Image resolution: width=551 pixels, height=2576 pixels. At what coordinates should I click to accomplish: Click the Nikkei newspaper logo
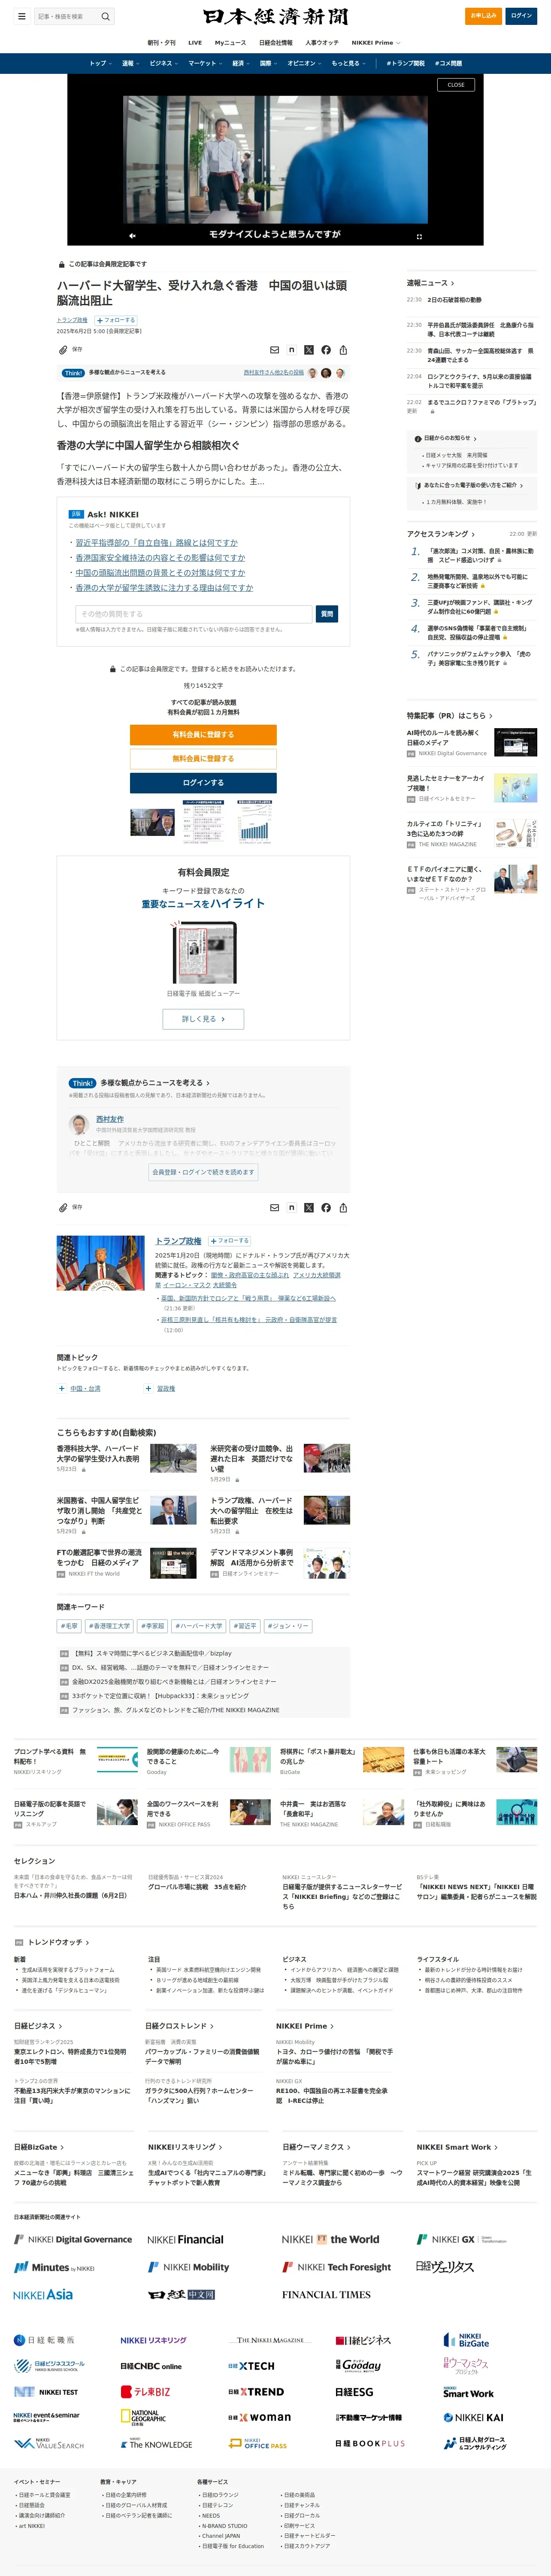275,16
